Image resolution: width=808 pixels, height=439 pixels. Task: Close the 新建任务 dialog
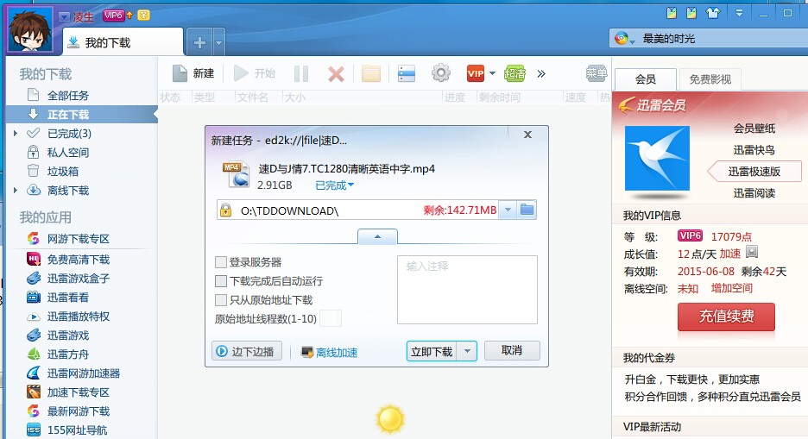pos(527,135)
